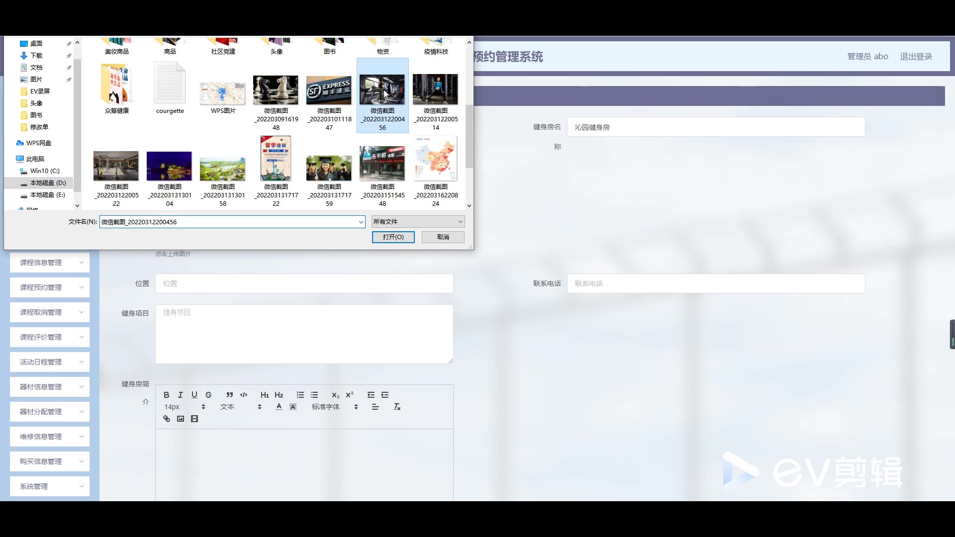Click the 退出登录 link
This screenshot has height=537, width=955.
coord(916,57)
